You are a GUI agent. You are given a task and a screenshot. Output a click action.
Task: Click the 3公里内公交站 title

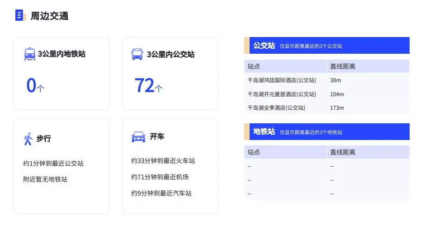coord(171,54)
